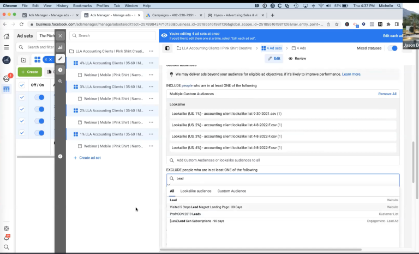419x254 pixels.
Task: Close the editing side panel with X
Action: (60, 35)
